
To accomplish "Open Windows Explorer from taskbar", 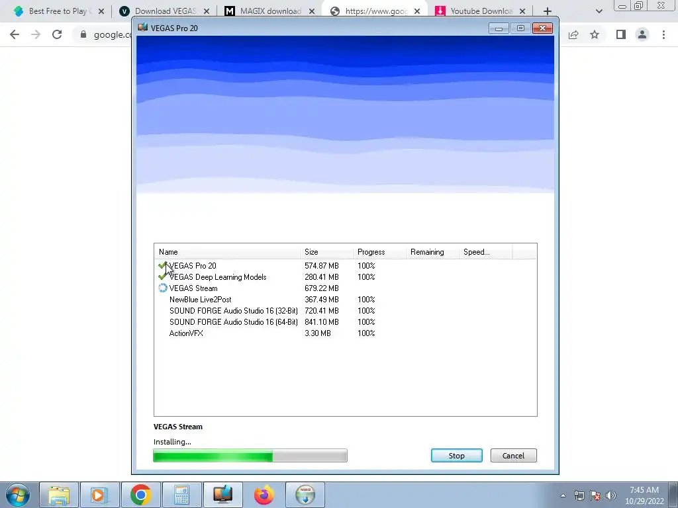I will [x=59, y=495].
